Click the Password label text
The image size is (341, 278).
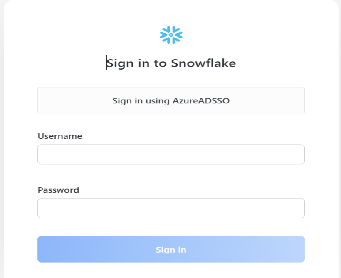(x=58, y=190)
